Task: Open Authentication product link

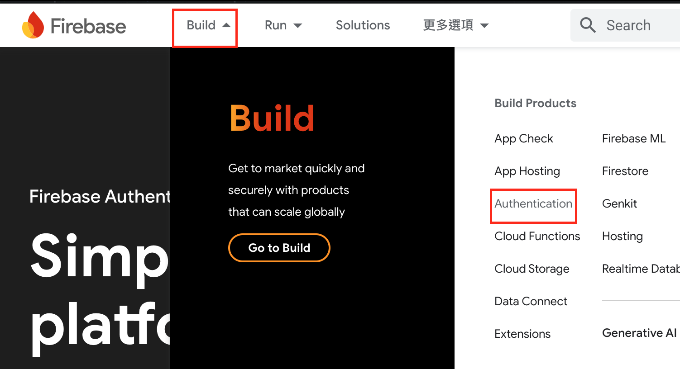Action: pos(533,204)
